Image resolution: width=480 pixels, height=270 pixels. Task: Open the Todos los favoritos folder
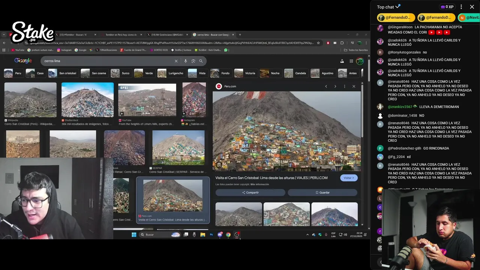[x=356, y=50]
